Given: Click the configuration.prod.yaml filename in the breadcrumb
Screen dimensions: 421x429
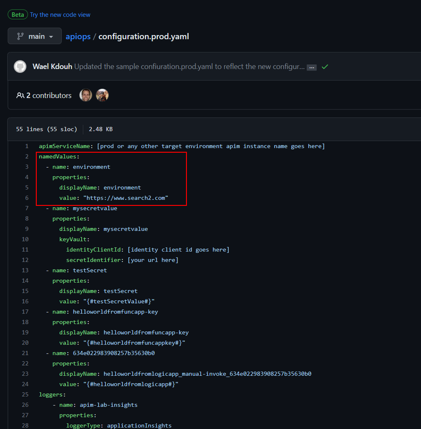Looking at the screenshot, I should click(143, 36).
